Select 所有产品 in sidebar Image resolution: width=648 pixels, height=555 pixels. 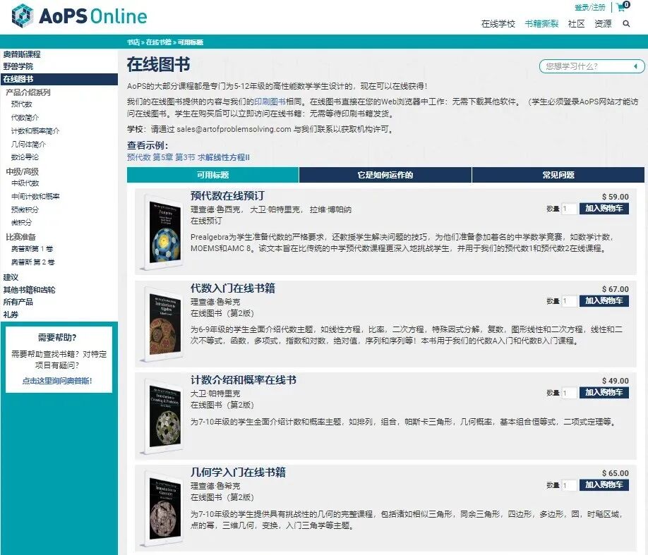(18, 302)
